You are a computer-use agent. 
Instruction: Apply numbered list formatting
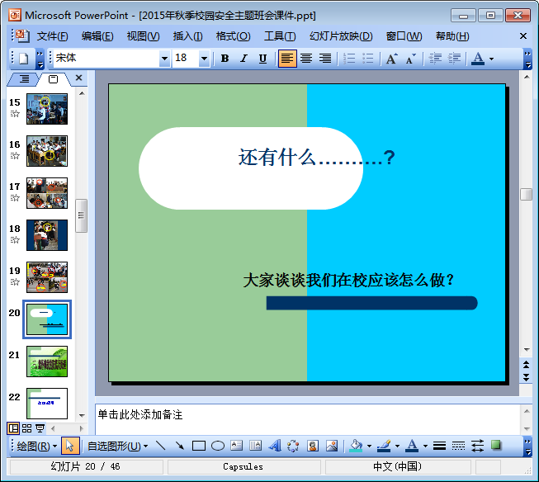[x=349, y=59]
